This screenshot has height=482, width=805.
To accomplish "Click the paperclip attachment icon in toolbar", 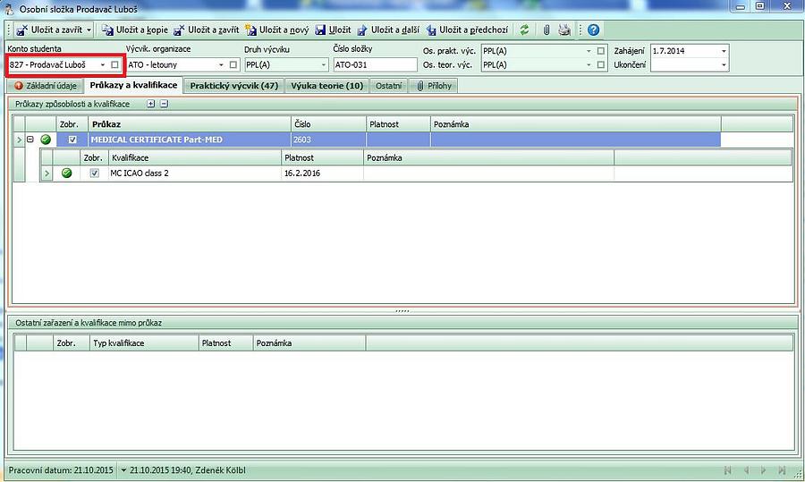I will [x=546, y=30].
